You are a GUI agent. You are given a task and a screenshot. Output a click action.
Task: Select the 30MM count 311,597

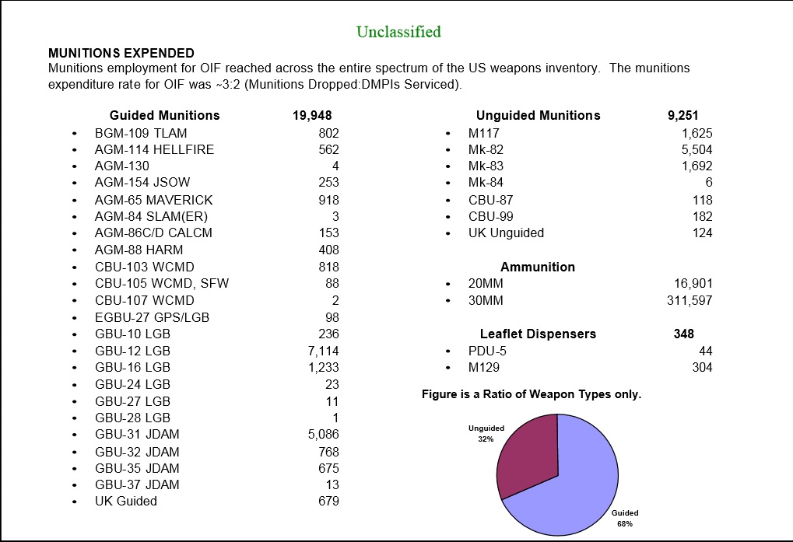pos(689,301)
